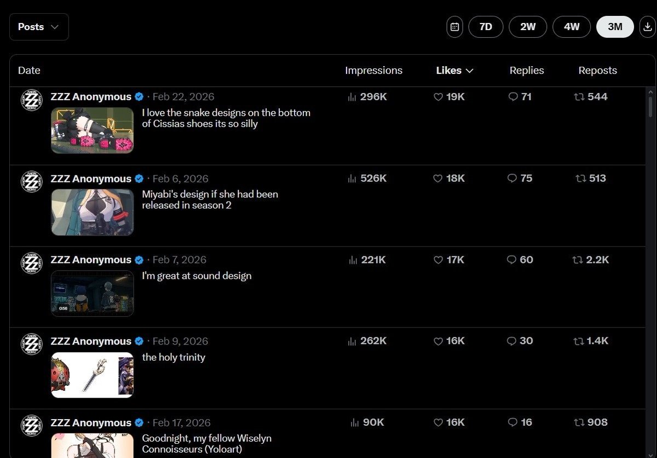Click the heart icon next to 19K

pos(438,97)
